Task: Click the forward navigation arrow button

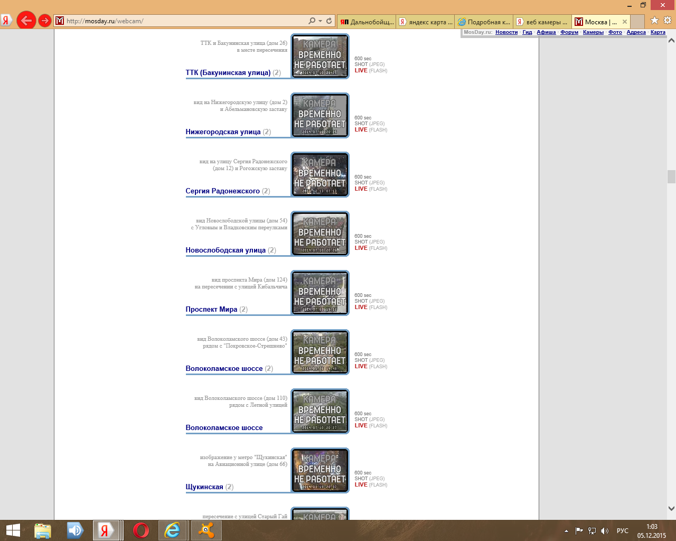Action: [x=45, y=21]
